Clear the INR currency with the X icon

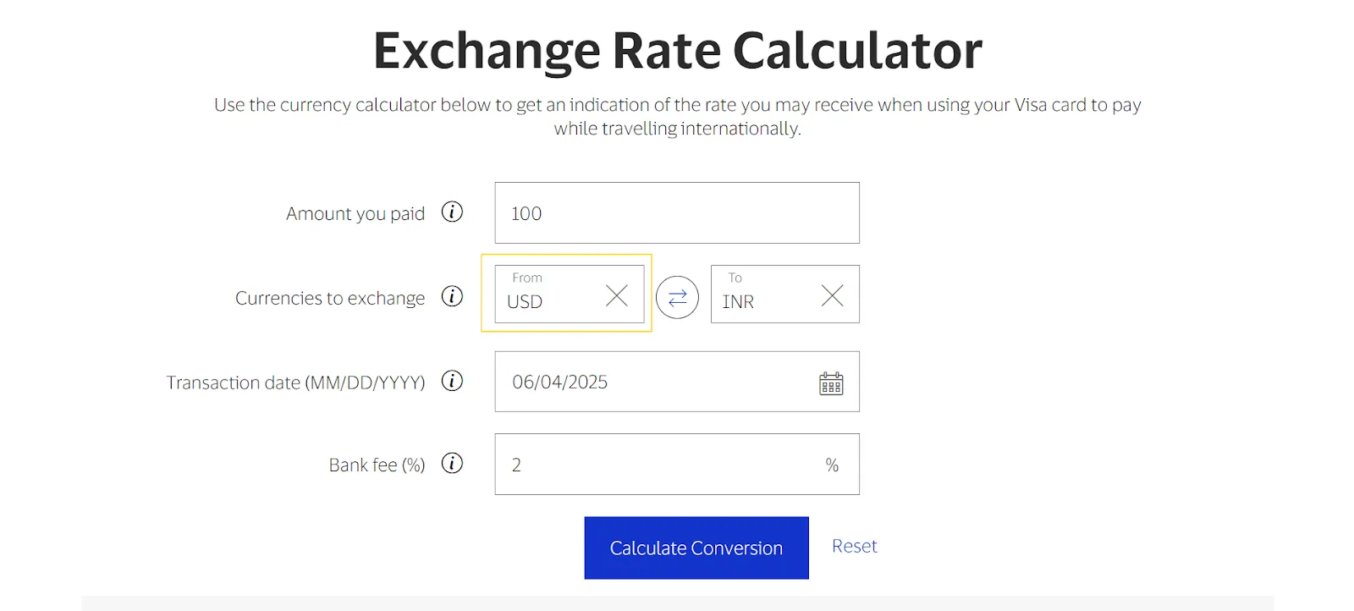pos(832,294)
